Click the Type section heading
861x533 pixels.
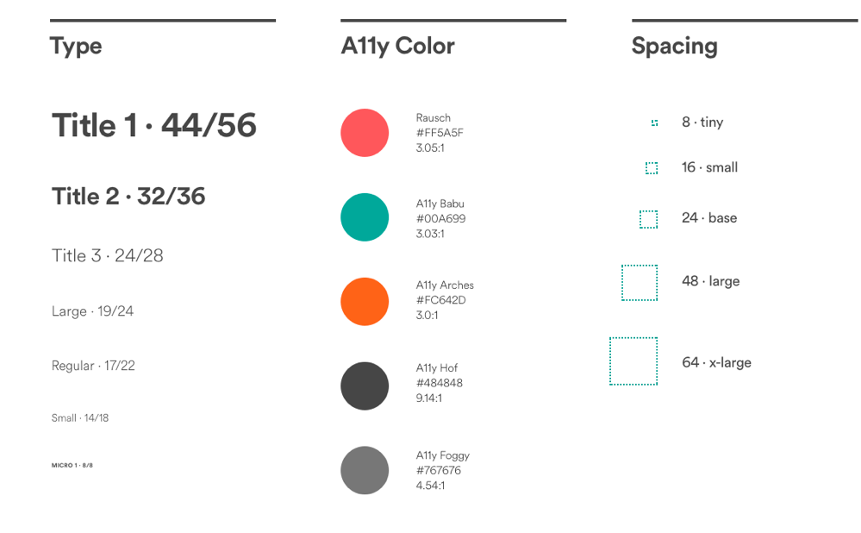76,47
